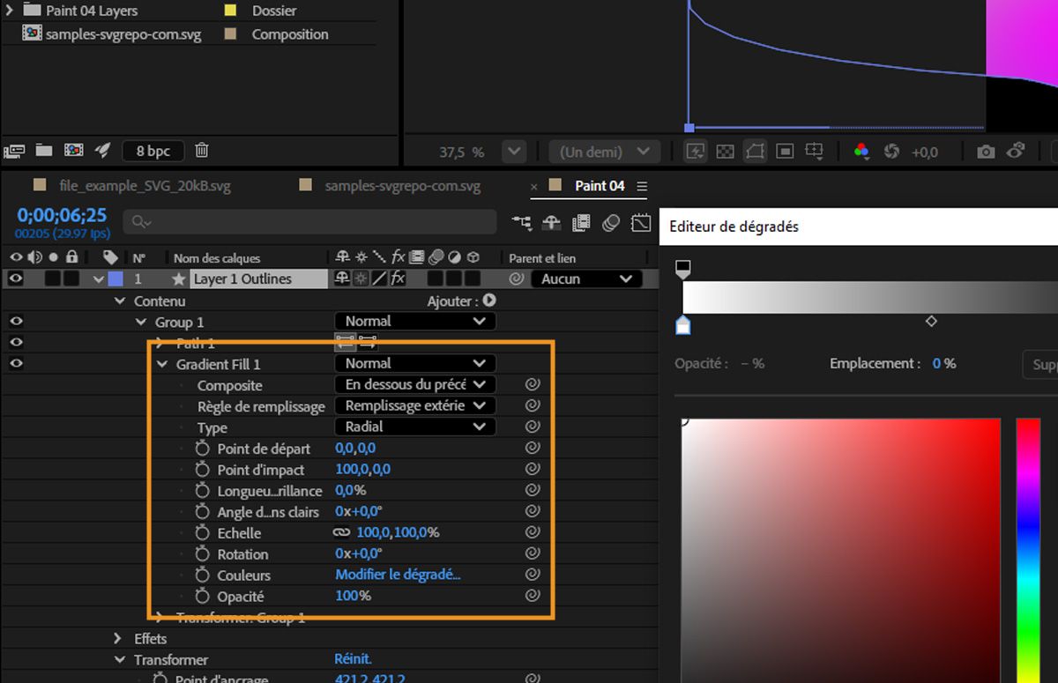Click Réinit. next to Transformer
1058x683 pixels.
click(353, 659)
